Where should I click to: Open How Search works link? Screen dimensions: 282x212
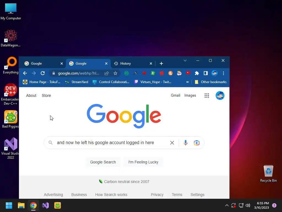(x=111, y=195)
